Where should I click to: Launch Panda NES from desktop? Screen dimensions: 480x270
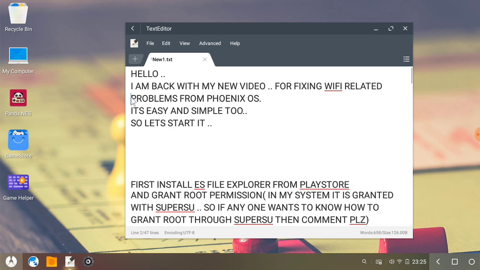(18, 102)
